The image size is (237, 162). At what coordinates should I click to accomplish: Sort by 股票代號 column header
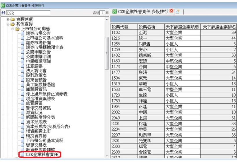(124, 27)
